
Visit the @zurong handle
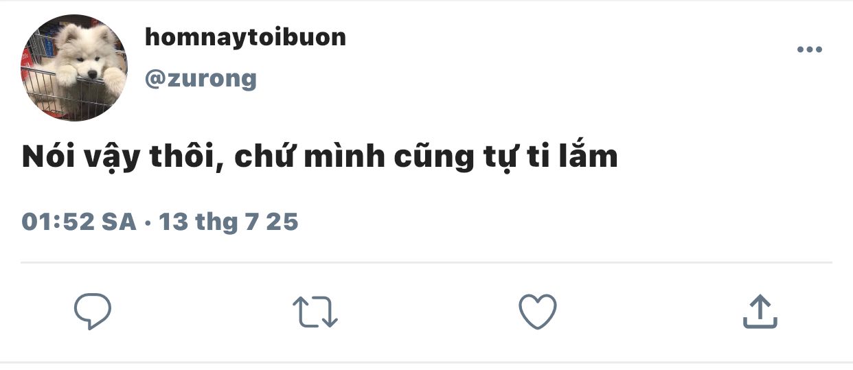pos(201,80)
